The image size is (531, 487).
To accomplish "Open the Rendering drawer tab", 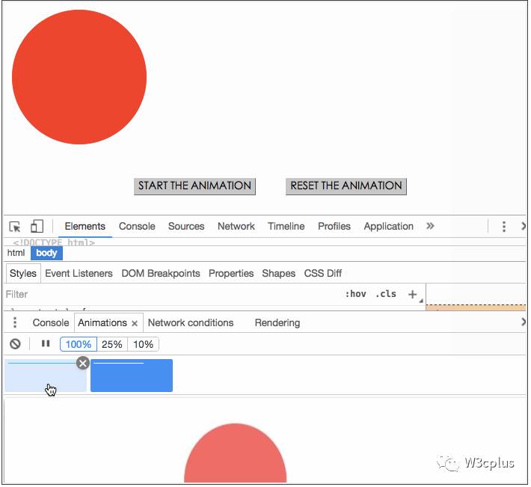I will (x=277, y=322).
